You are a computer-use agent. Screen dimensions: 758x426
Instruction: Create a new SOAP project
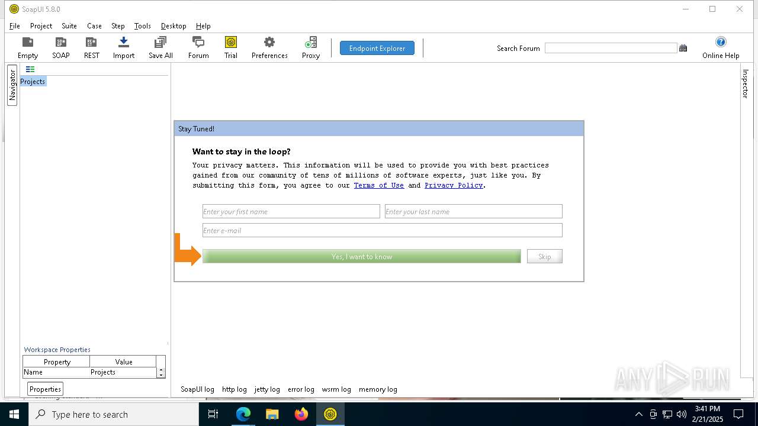point(60,48)
